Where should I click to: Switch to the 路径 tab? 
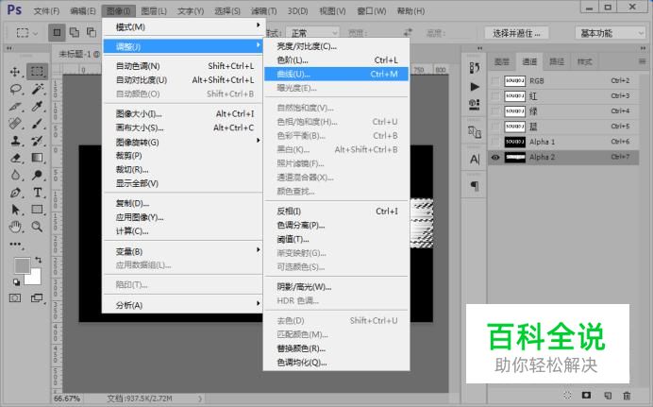(x=557, y=62)
